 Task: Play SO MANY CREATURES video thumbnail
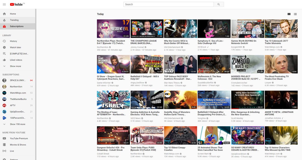coord(248,136)
